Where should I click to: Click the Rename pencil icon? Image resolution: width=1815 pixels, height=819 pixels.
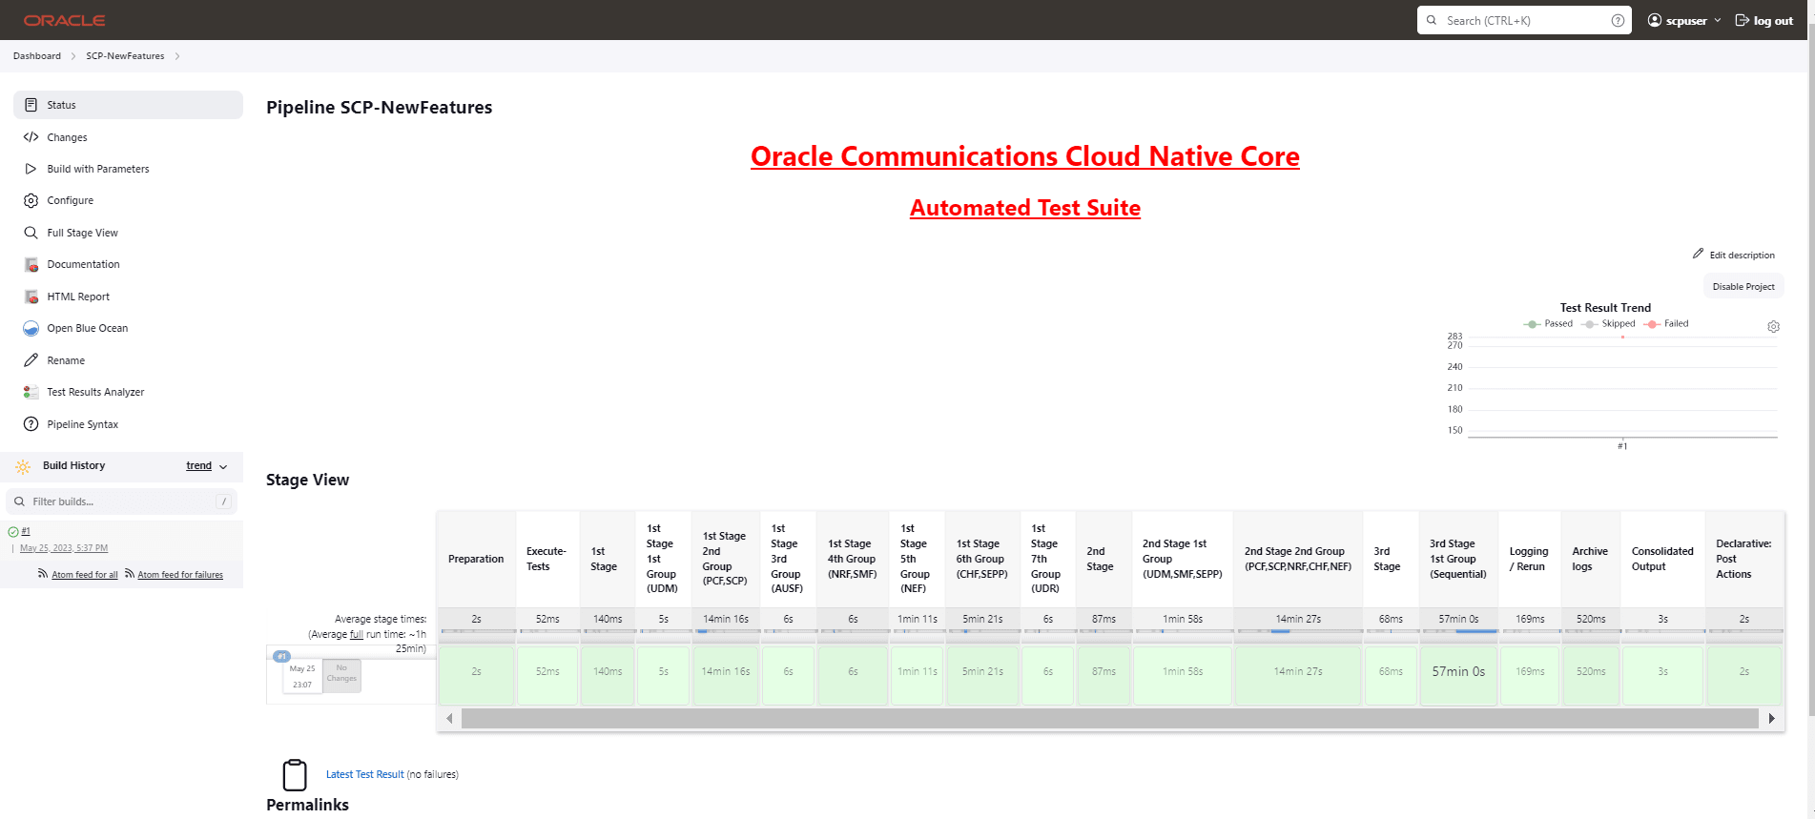tap(31, 360)
